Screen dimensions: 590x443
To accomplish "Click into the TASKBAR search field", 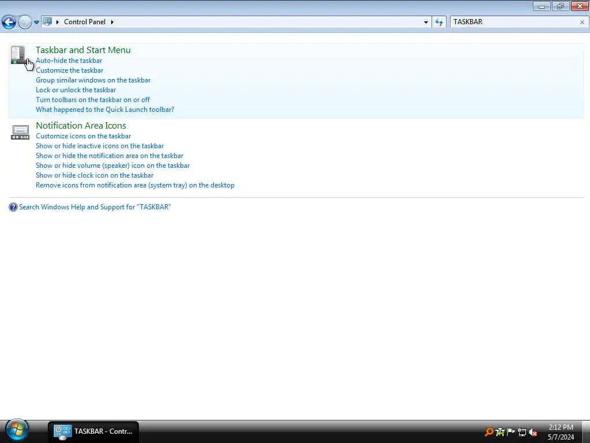I will tap(513, 22).
